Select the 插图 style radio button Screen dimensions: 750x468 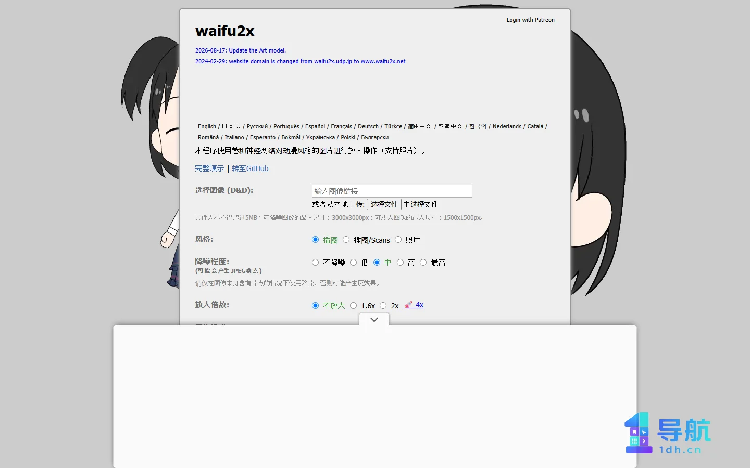coord(315,240)
